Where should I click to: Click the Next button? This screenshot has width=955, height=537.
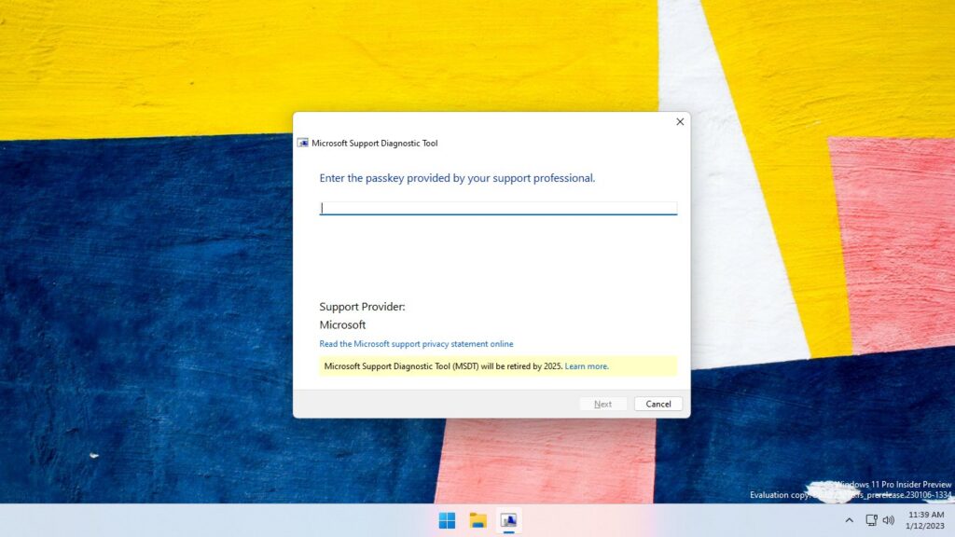click(602, 404)
